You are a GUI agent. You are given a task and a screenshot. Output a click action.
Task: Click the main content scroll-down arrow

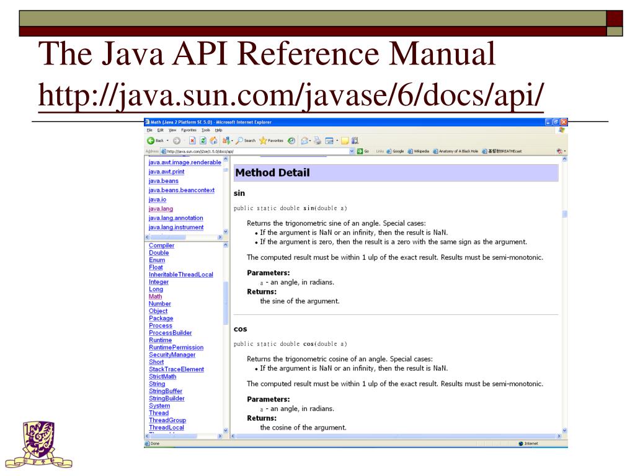[x=564, y=431]
